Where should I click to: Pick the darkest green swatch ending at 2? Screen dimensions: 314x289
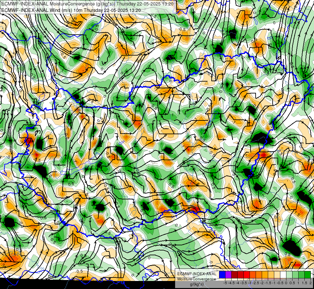[x=307, y=275]
